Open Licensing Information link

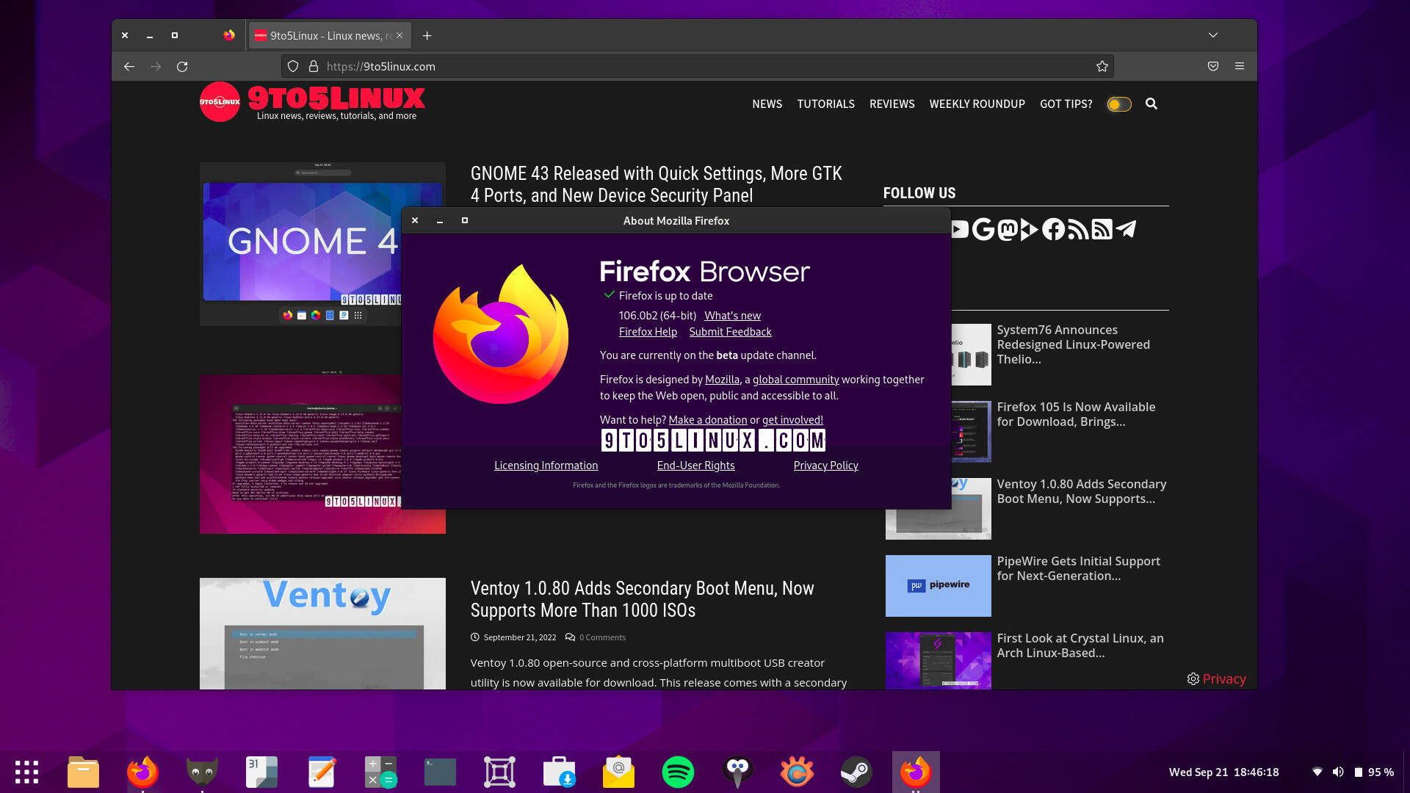(x=546, y=466)
